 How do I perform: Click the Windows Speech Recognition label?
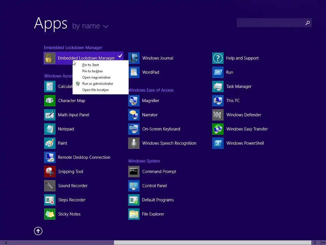(x=169, y=143)
